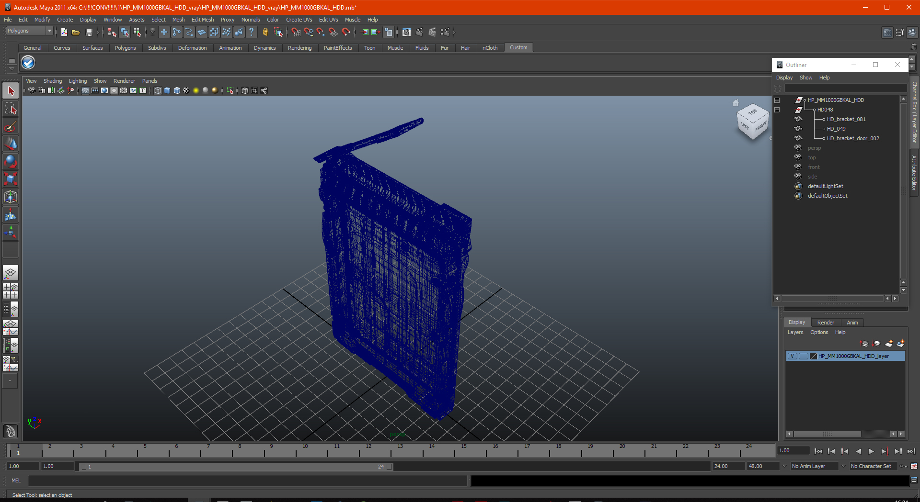The image size is (920, 502).
Task: Select the Universal Manipulator tool
Action: coord(11,197)
